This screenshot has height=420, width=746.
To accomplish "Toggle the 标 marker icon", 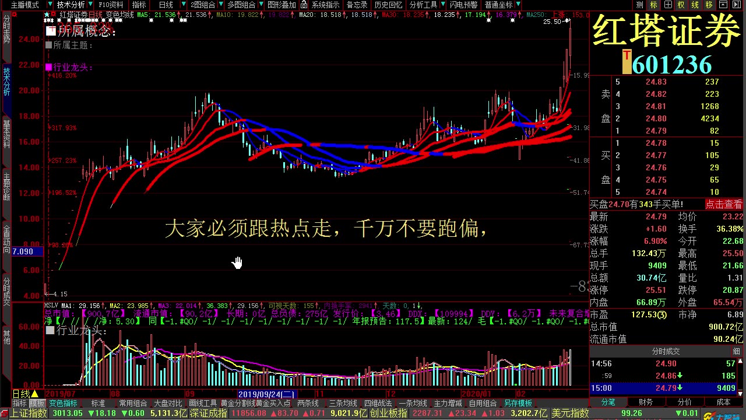I will pyautogui.click(x=654, y=5).
